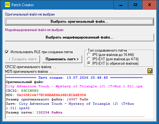Viewport: 159px width, 124px height.
Task: Click Выбрать модифицированный файл button
Action: point(79,37)
